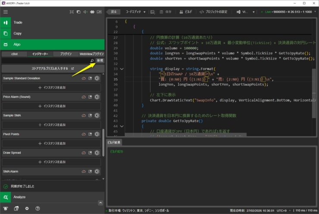The width and height of the screenshot is (319, 214).
Task: Click the ビルド build button
Action: tap(186, 12)
